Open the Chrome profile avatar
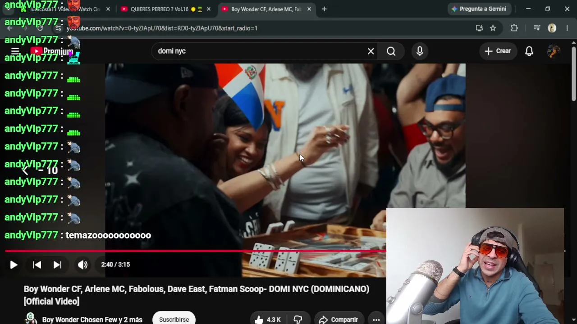 click(552, 28)
